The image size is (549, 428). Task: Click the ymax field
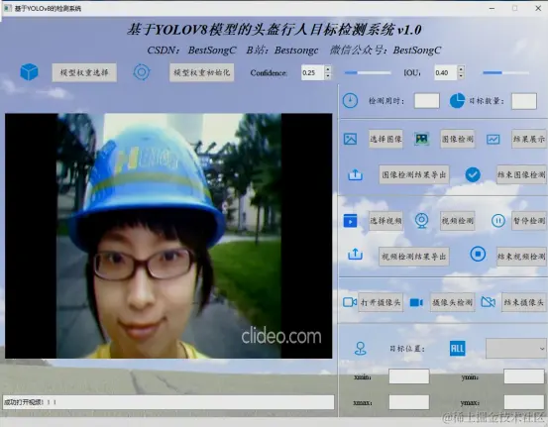pyautogui.click(x=524, y=402)
